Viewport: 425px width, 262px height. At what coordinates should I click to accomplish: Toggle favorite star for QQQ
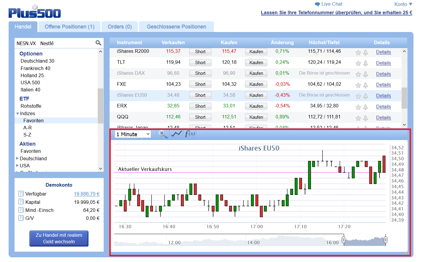tap(358, 118)
